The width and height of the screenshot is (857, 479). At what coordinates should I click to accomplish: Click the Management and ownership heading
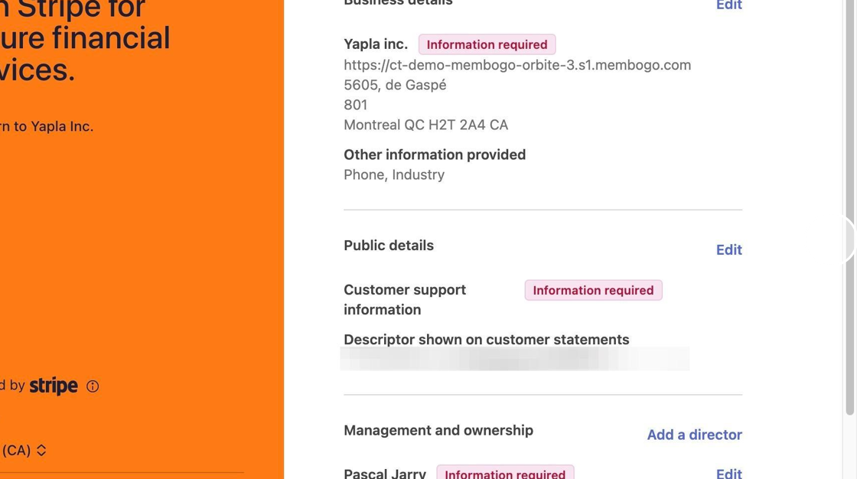click(438, 430)
